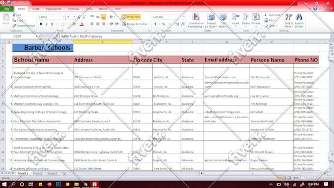
Task: Switch to the Formulas tab
Action: [x=74, y=9]
